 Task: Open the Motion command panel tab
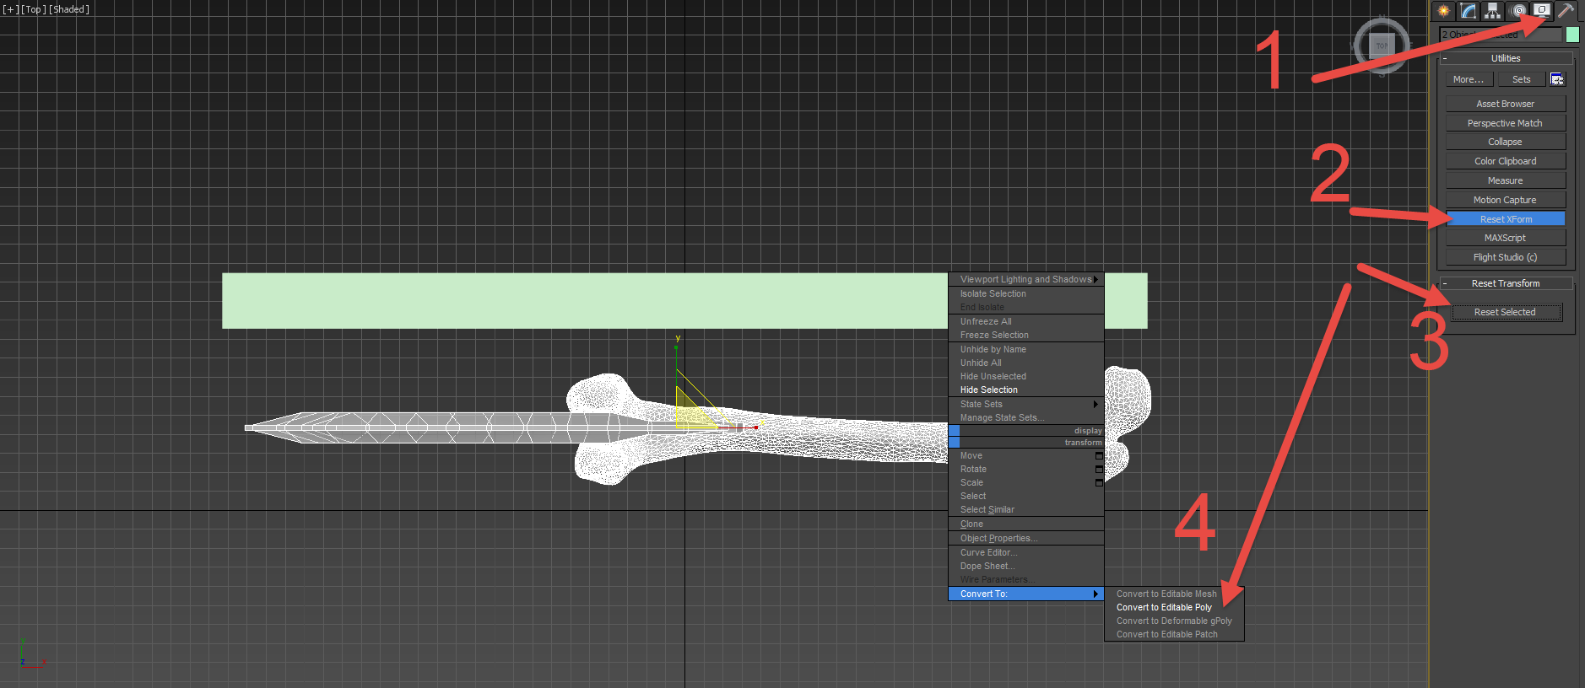tap(1517, 11)
